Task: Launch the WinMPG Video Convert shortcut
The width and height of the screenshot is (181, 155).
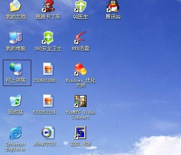Action: [x=80, y=101]
